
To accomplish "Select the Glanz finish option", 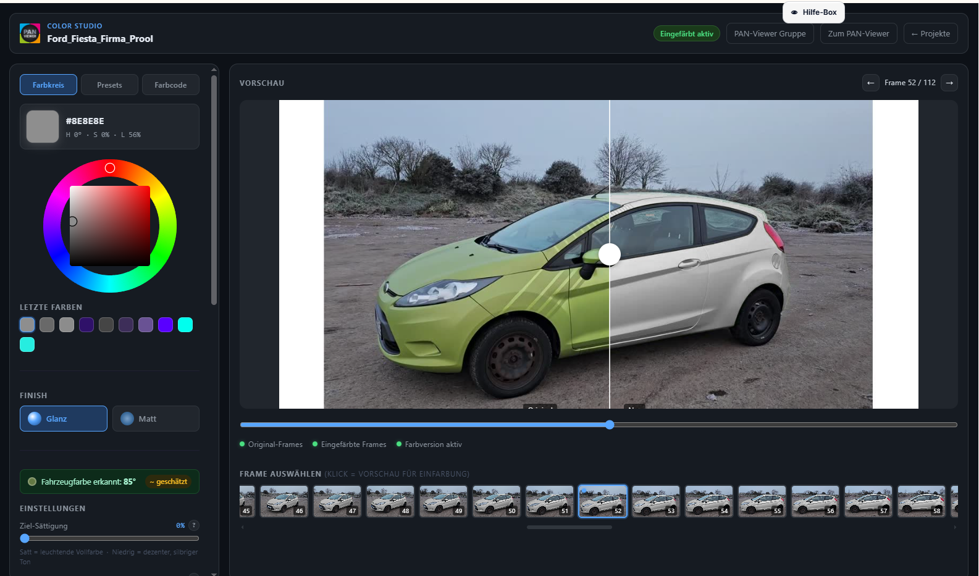I will (64, 419).
